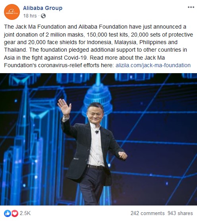The width and height of the screenshot is (197, 221).
Task: Open the 2.5K reactions count list
Action: click(x=25, y=213)
